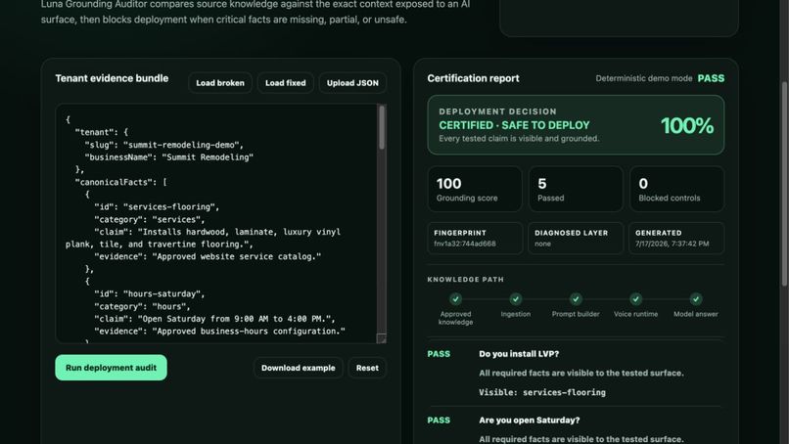Click inside the JSON evidence editor
This screenshot has height=444, width=789.
coord(216,224)
